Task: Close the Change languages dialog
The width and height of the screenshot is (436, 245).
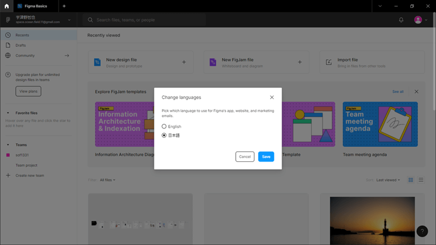Action: [272, 97]
